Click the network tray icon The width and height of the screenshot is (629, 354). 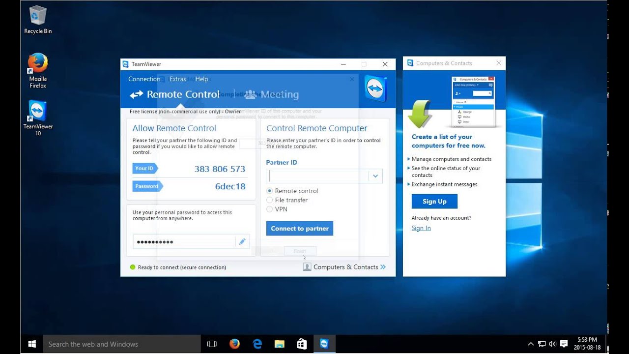coord(542,344)
